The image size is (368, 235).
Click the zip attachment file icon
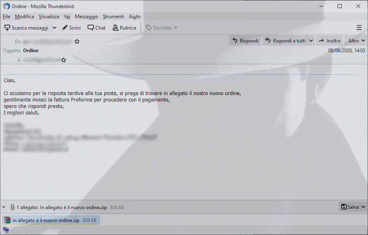coord(7,220)
